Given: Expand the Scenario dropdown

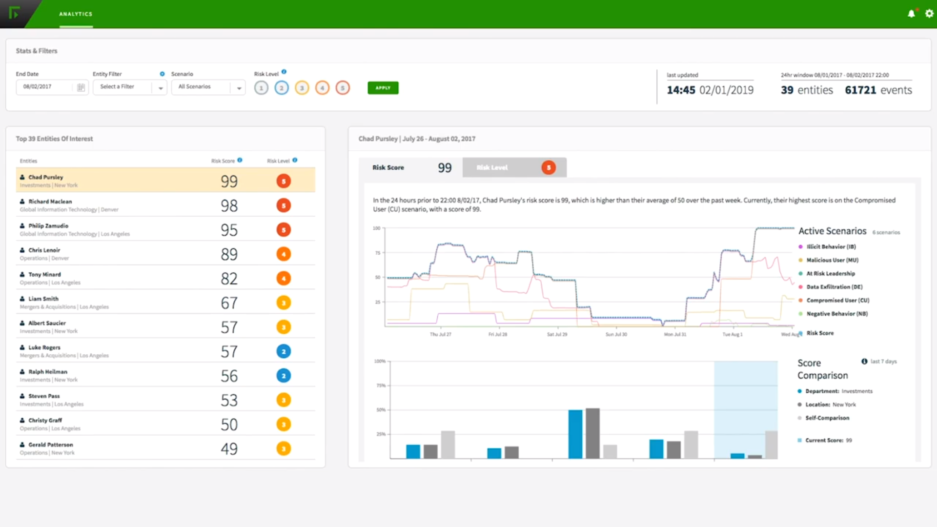Looking at the screenshot, I should (239, 87).
